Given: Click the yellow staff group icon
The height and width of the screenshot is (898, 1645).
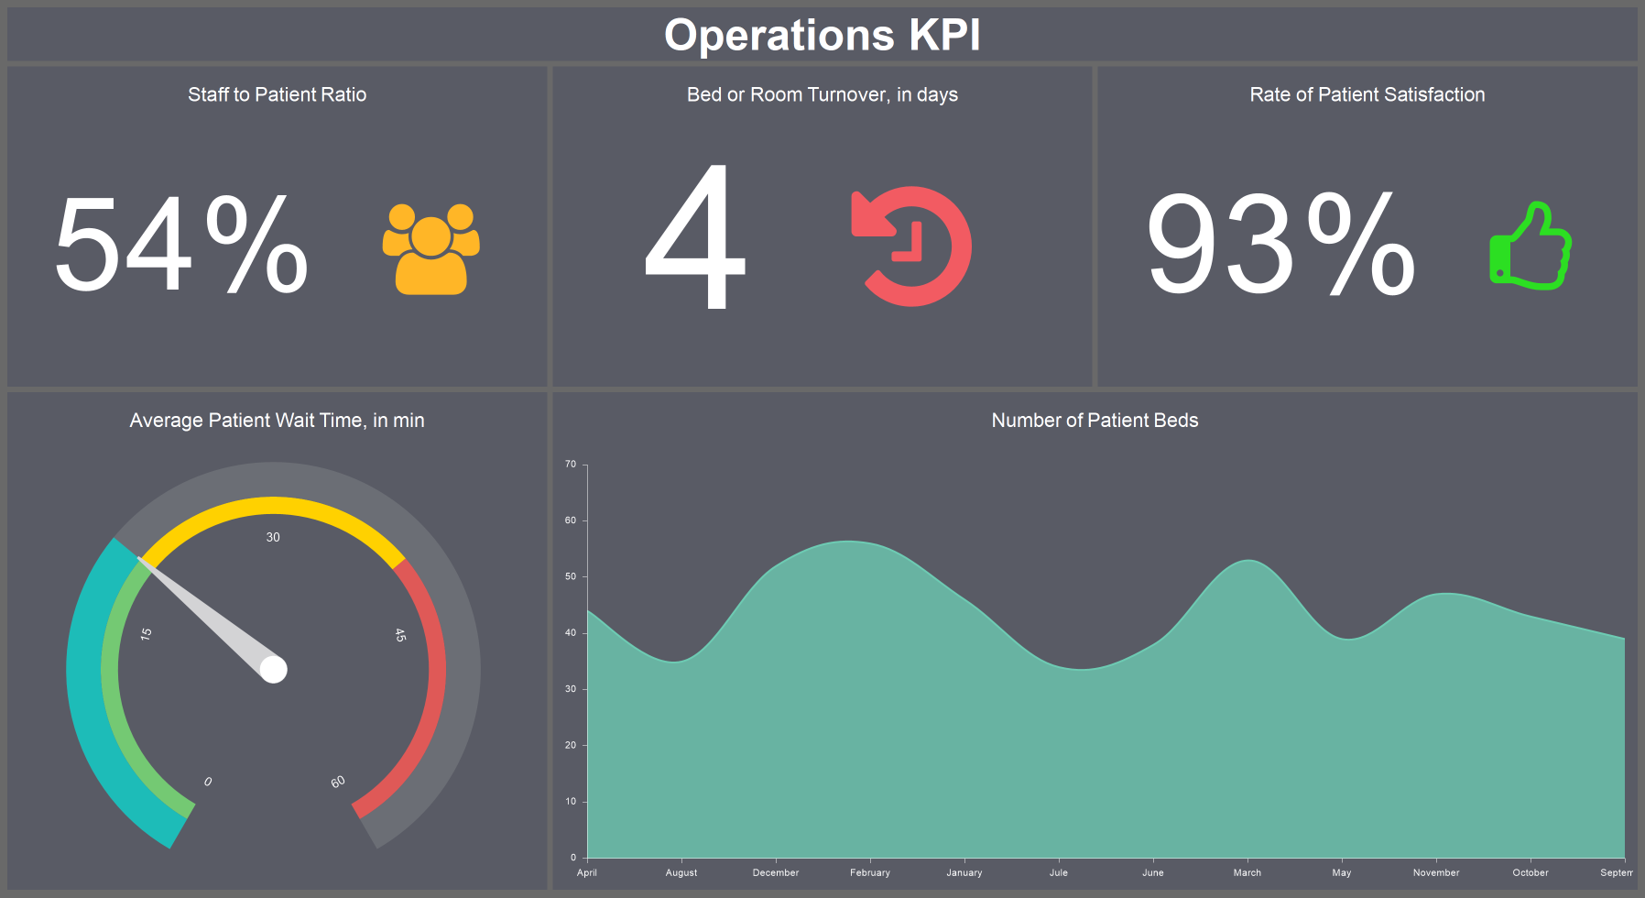Looking at the screenshot, I should [x=430, y=249].
